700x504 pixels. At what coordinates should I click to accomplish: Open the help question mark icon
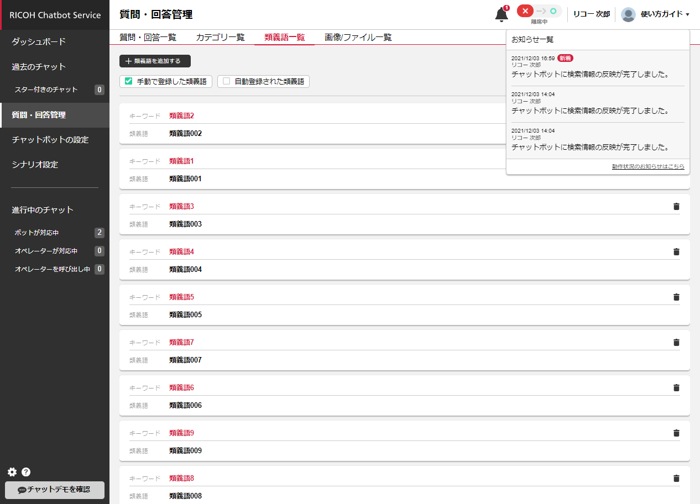(x=26, y=472)
